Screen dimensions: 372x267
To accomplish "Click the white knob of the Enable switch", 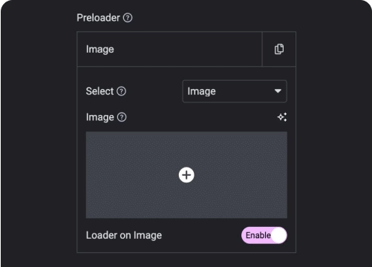I will click(279, 235).
